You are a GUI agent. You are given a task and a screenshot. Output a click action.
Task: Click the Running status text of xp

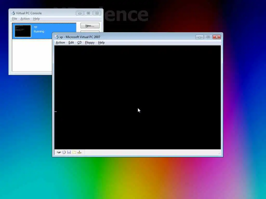[x=39, y=31]
